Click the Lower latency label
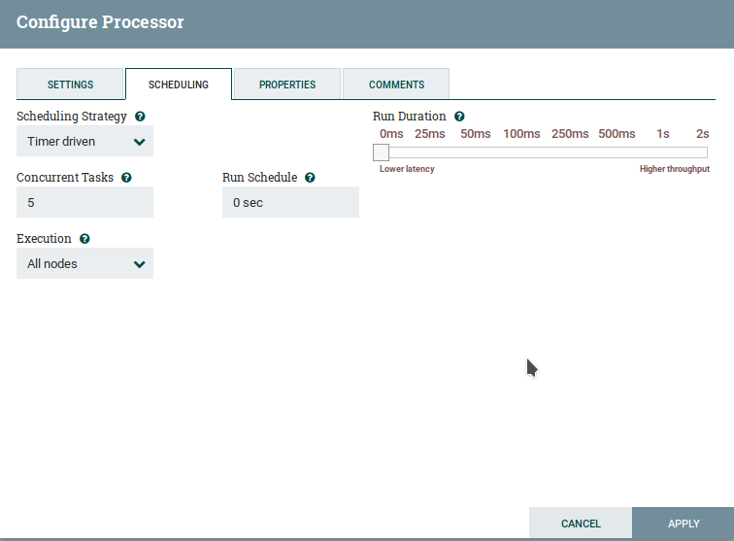This screenshot has height=541, width=734. click(407, 169)
